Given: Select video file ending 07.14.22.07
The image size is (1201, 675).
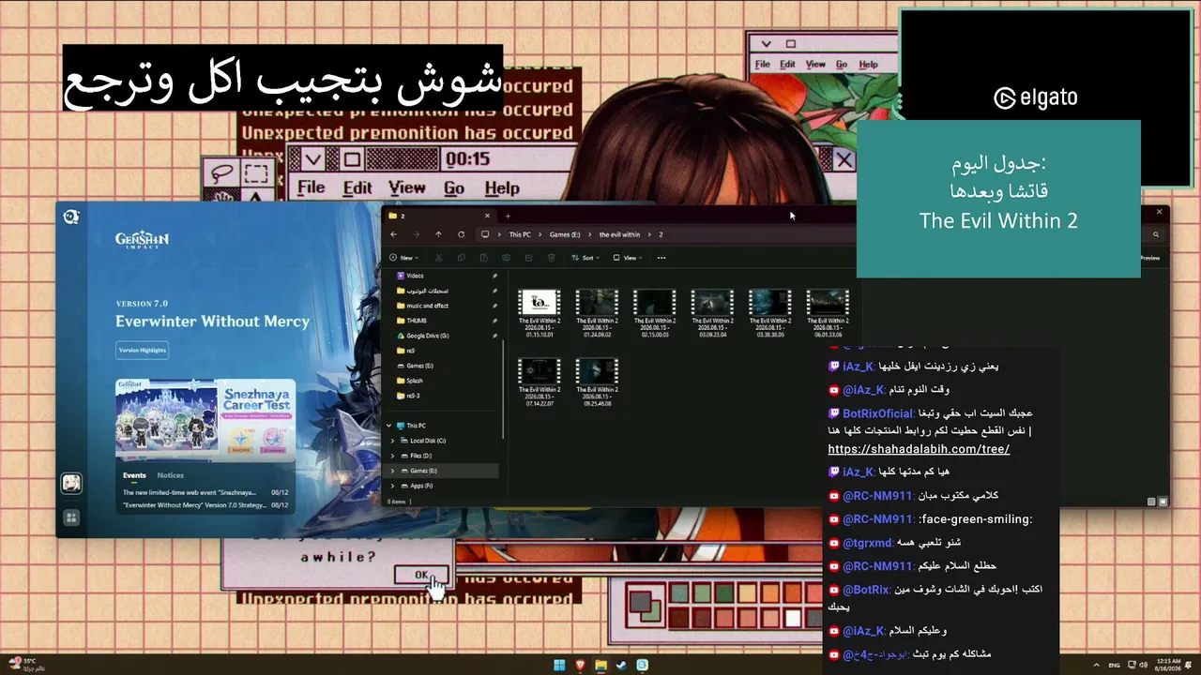Looking at the screenshot, I should tap(540, 380).
